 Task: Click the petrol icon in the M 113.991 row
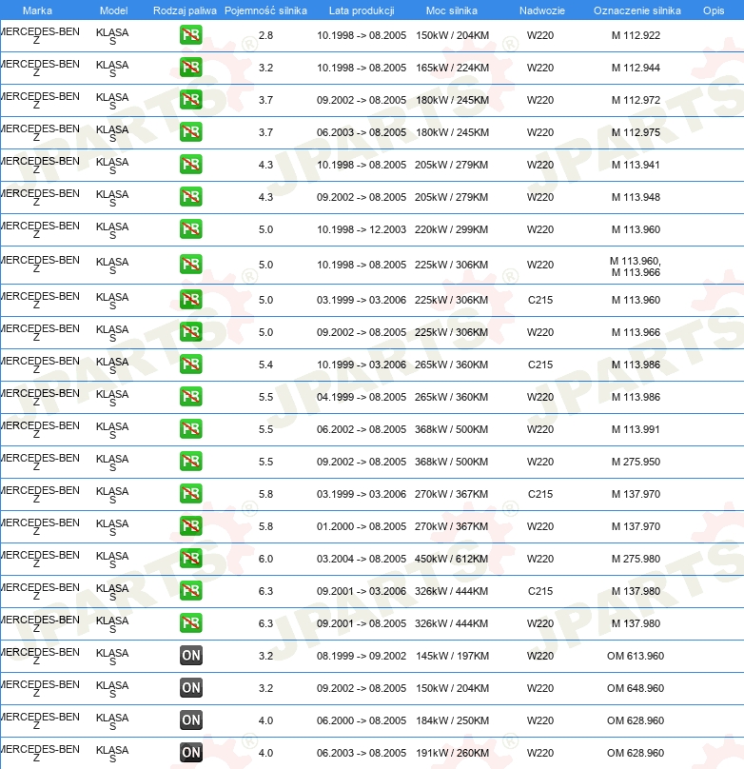pyautogui.click(x=191, y=429)
